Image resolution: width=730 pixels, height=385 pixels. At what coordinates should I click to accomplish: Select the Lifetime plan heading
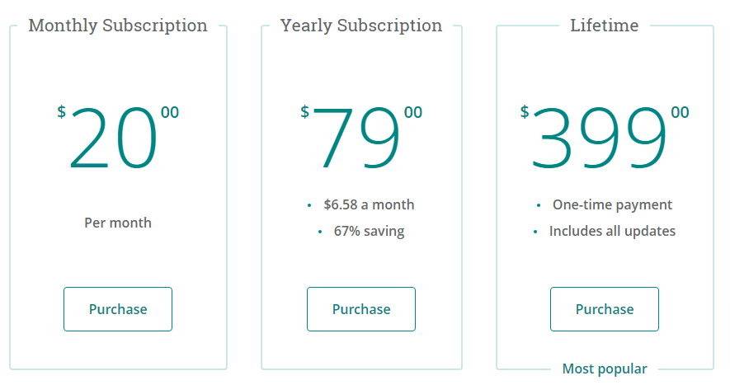(x=605, y=25)
